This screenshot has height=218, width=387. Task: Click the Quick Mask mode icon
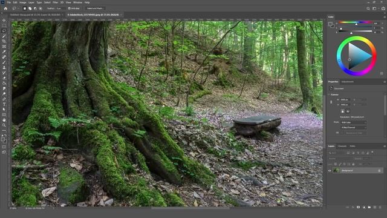click(x=4, y=147)
